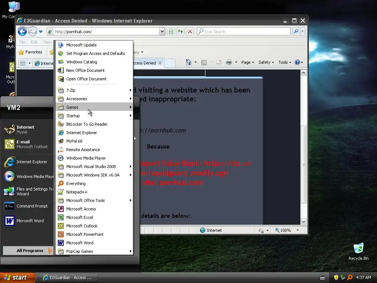The height and width of the screenshot is (283, 377).
Task: Click the page scrollbar up arrow
Action: (304, 73)
